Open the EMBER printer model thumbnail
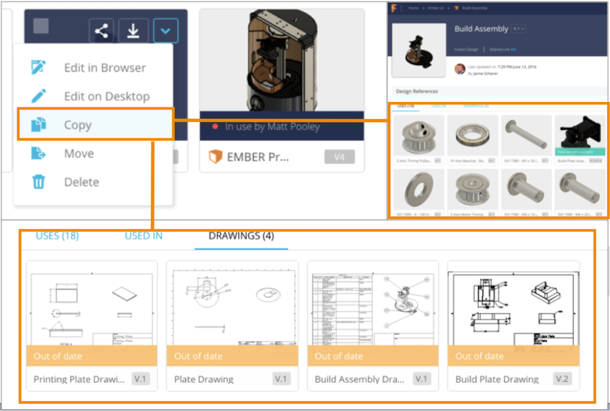The width and height of the screenshot is (610, 411). 282,61
